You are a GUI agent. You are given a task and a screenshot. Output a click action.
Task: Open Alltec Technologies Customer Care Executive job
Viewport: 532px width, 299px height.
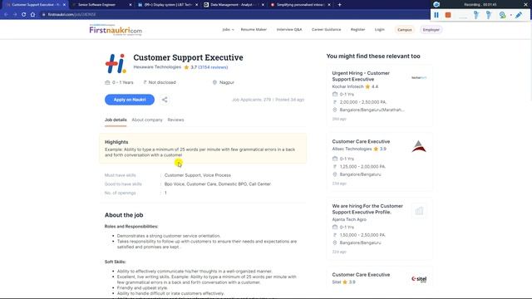[x=361, y=142]
